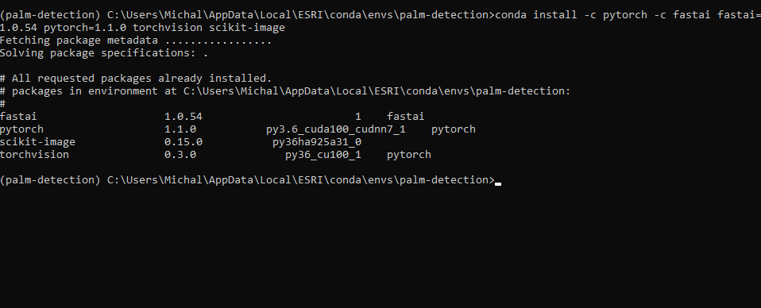The height and width of the screenshot is (308, 761).
Task: Click the fastai channel in the fastai row
Action: (406, 117)
